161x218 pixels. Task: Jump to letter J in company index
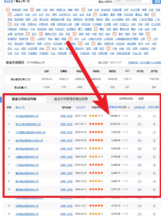click(96, 29)
